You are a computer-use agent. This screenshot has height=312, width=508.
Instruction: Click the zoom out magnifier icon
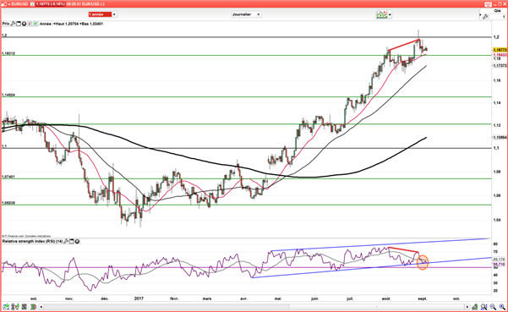click(493, 306)
